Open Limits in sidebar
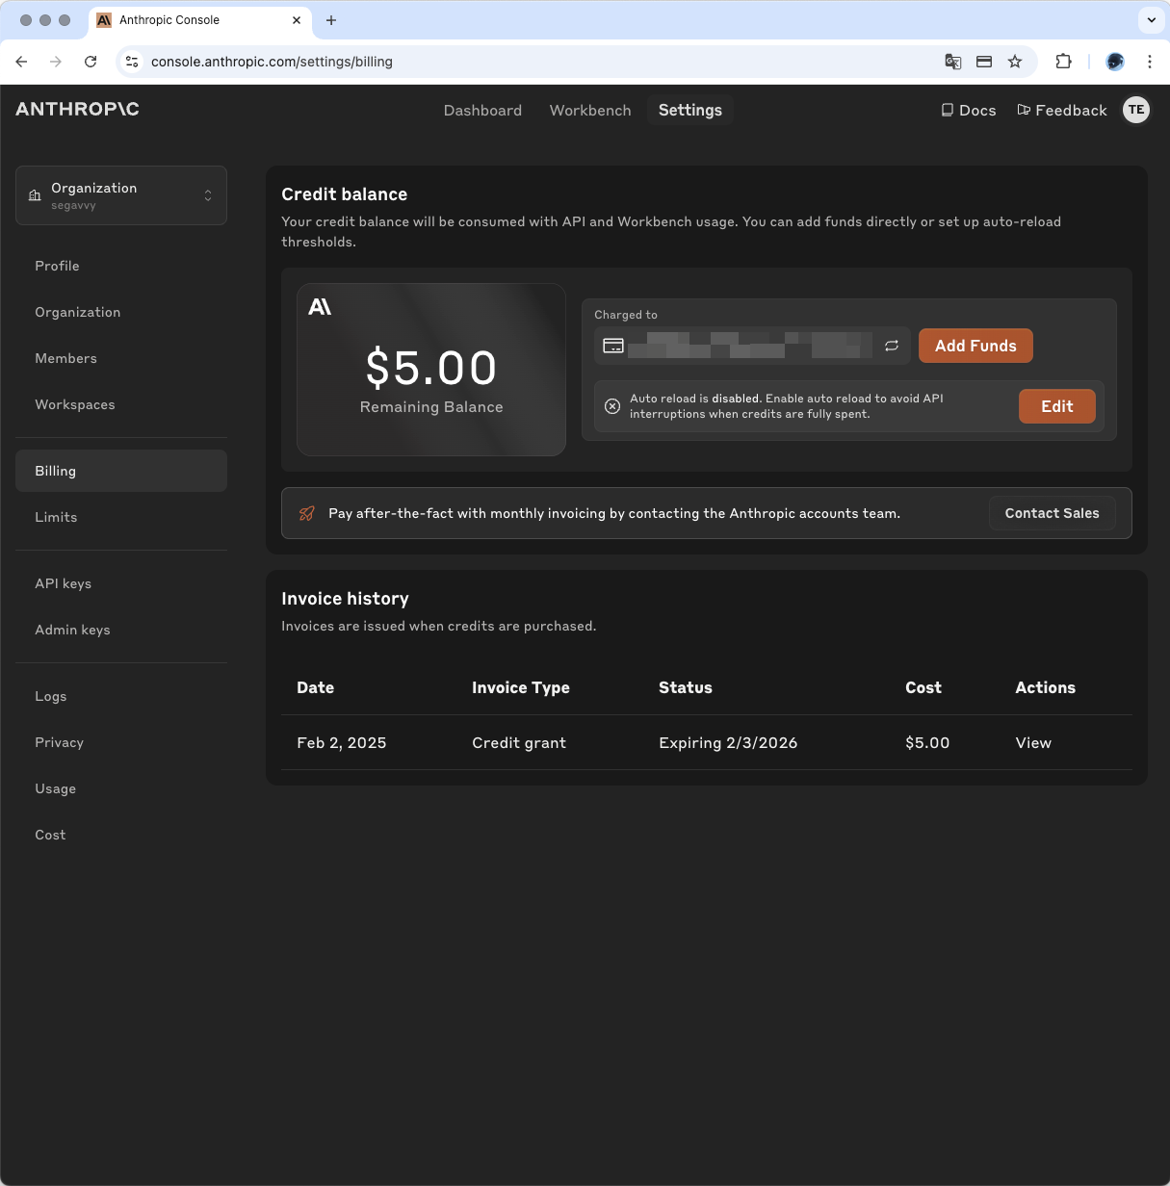Image resolution: width=1170 pixels, height=1186 pixels. point(121,517)
